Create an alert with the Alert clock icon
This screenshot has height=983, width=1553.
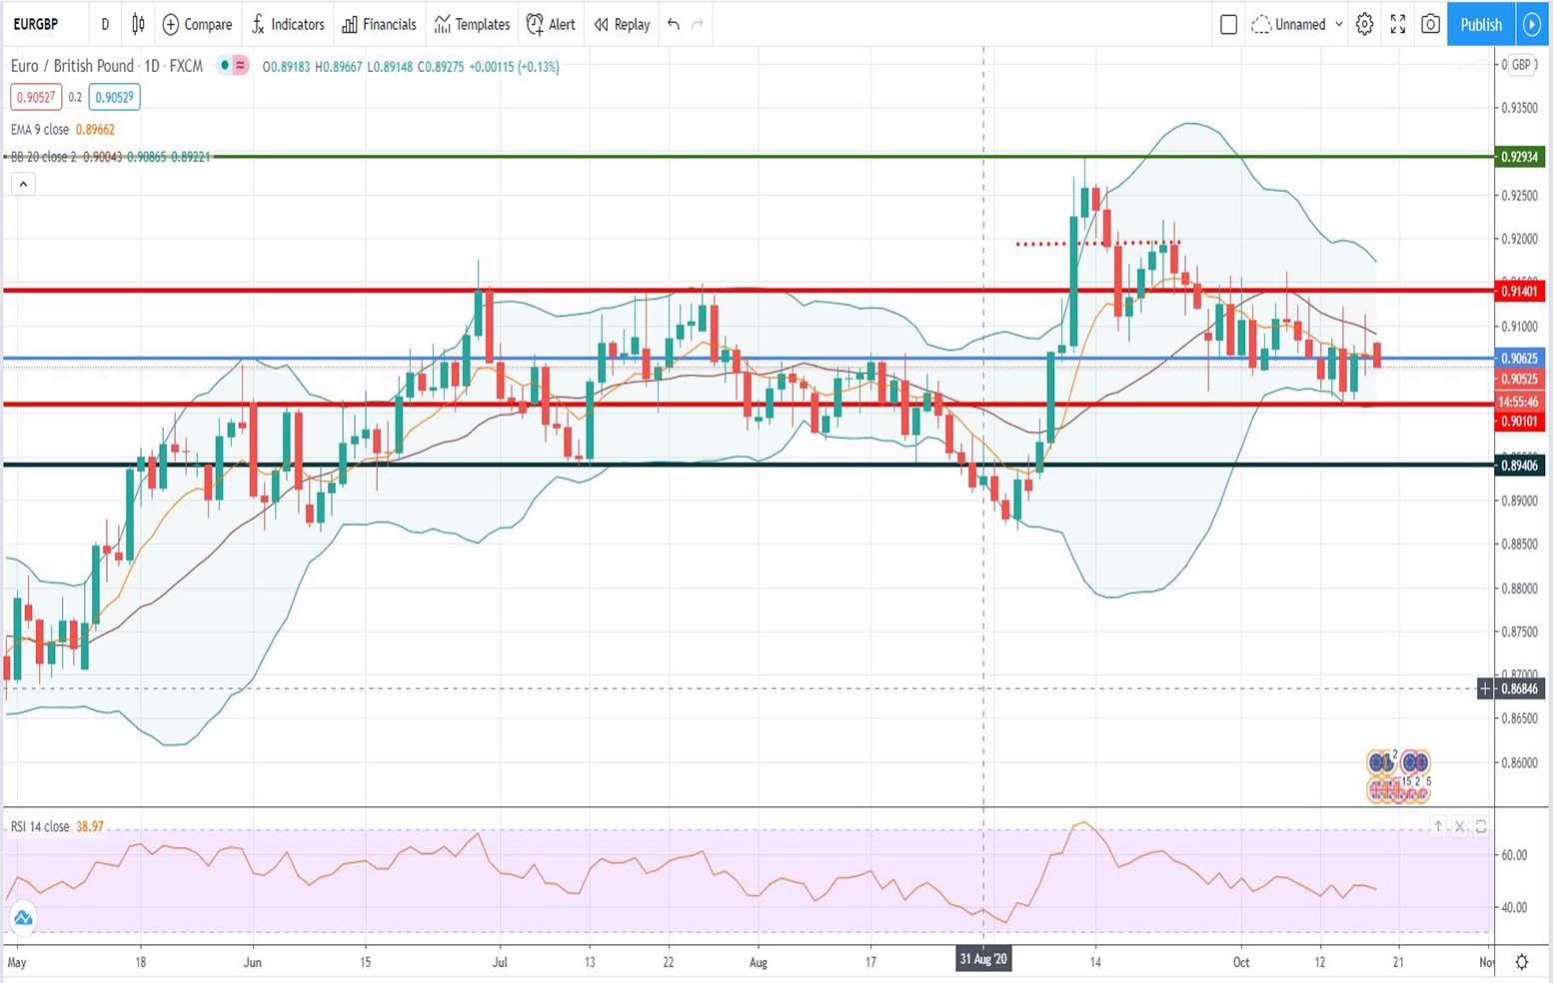point(551,24)
